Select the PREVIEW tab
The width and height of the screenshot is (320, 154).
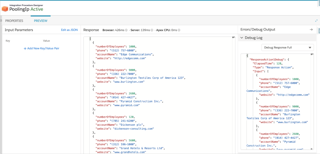(x=41, y=21)
